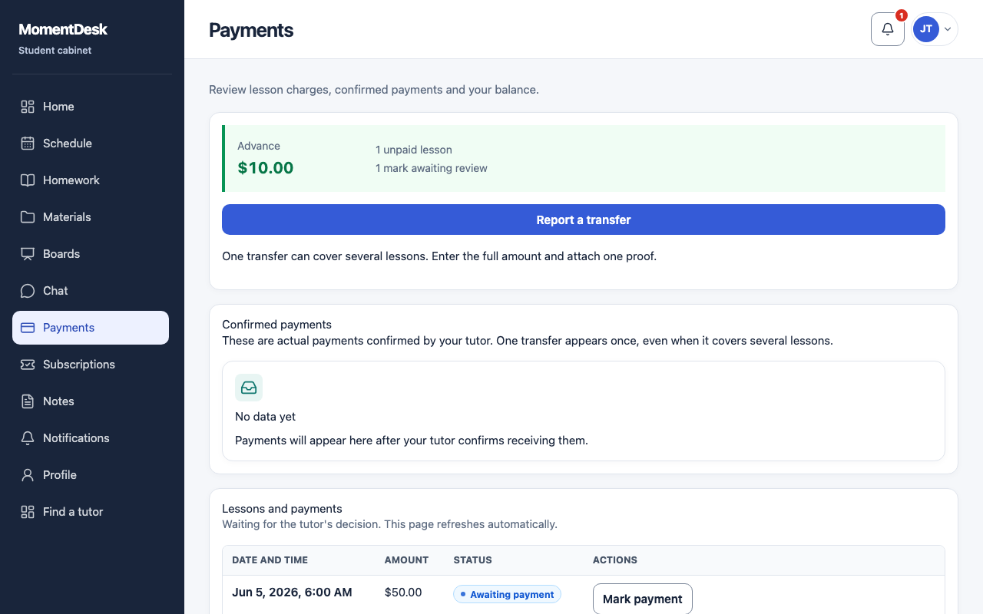Click the Homework book icon
This screenshot has height=614, width=983.
[x=28, y=180]
